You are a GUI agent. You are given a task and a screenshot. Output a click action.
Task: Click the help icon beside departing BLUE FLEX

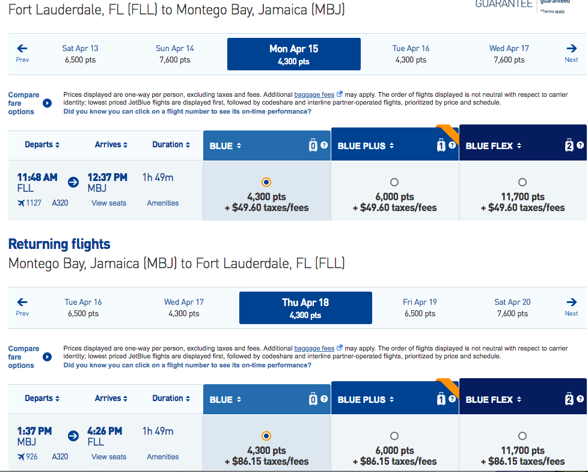(x=580, y=146)
